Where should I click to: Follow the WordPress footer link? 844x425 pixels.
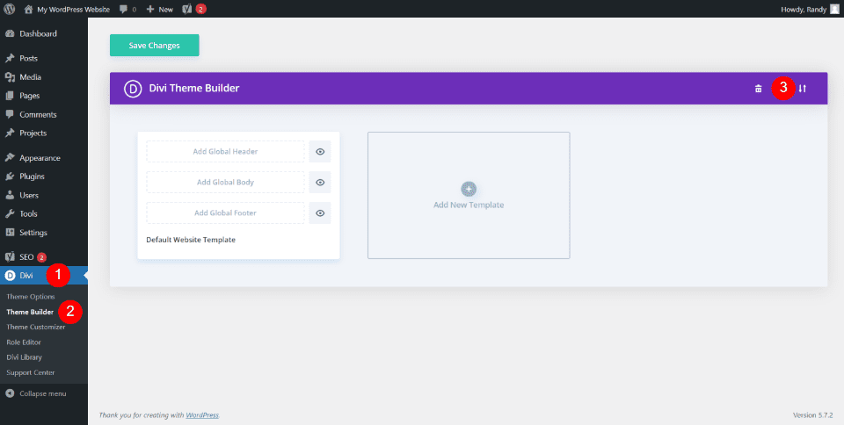tap(202, 414)
